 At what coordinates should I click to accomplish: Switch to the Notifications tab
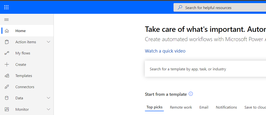point(226,107)
